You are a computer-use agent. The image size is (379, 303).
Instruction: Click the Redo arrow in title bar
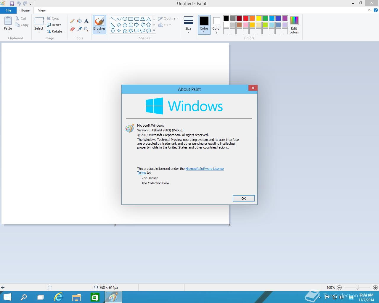coord(25,4)
